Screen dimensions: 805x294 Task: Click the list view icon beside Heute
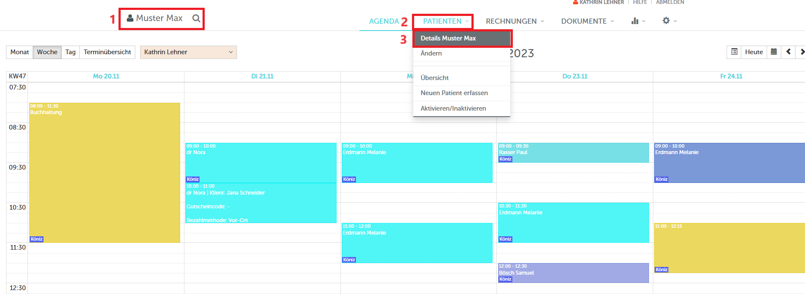(734, 52)
